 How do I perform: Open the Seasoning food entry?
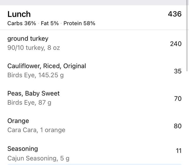(x=23, y=148)
